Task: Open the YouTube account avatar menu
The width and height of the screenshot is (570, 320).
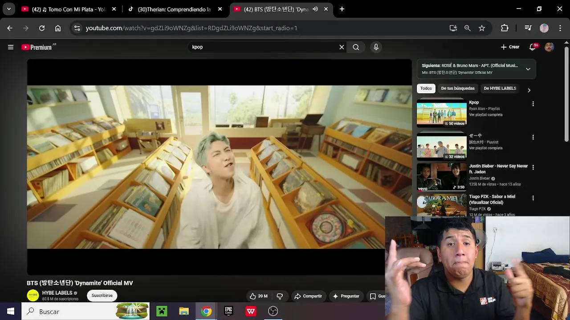Action: click(550, 47)
